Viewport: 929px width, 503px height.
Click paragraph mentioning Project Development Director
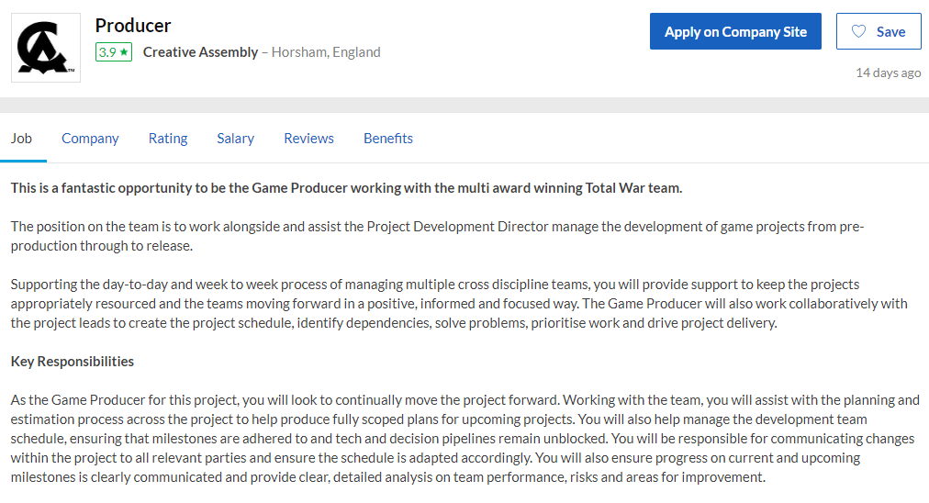click(x=437, y=236)
